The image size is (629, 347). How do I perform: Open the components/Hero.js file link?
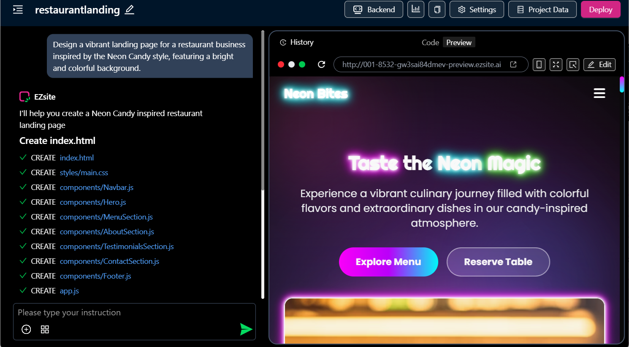(x=93, y=202)
